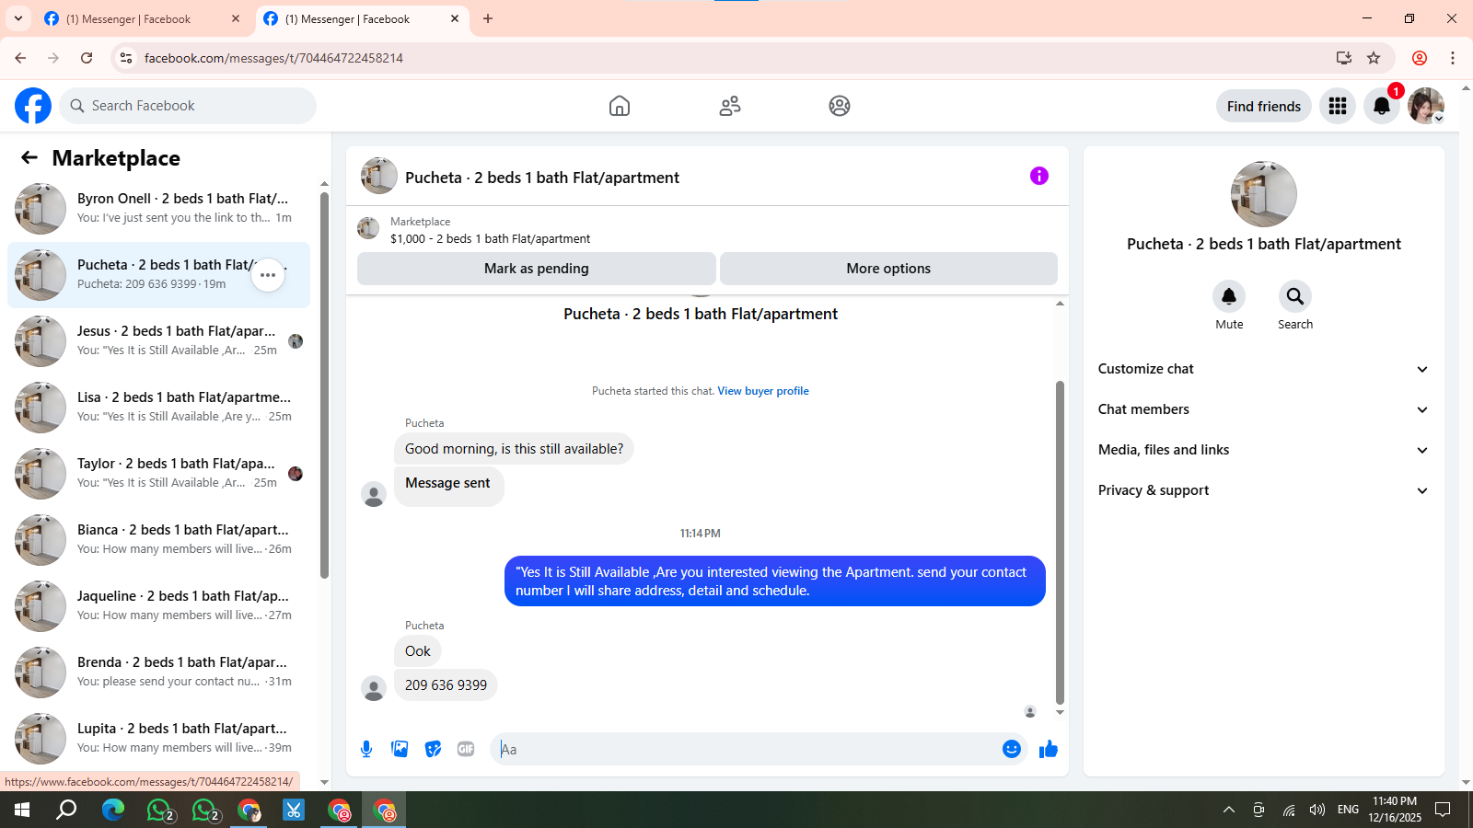1473x828 pixels.
Task: Open the Brenda conversation
Action: point(158,673)
